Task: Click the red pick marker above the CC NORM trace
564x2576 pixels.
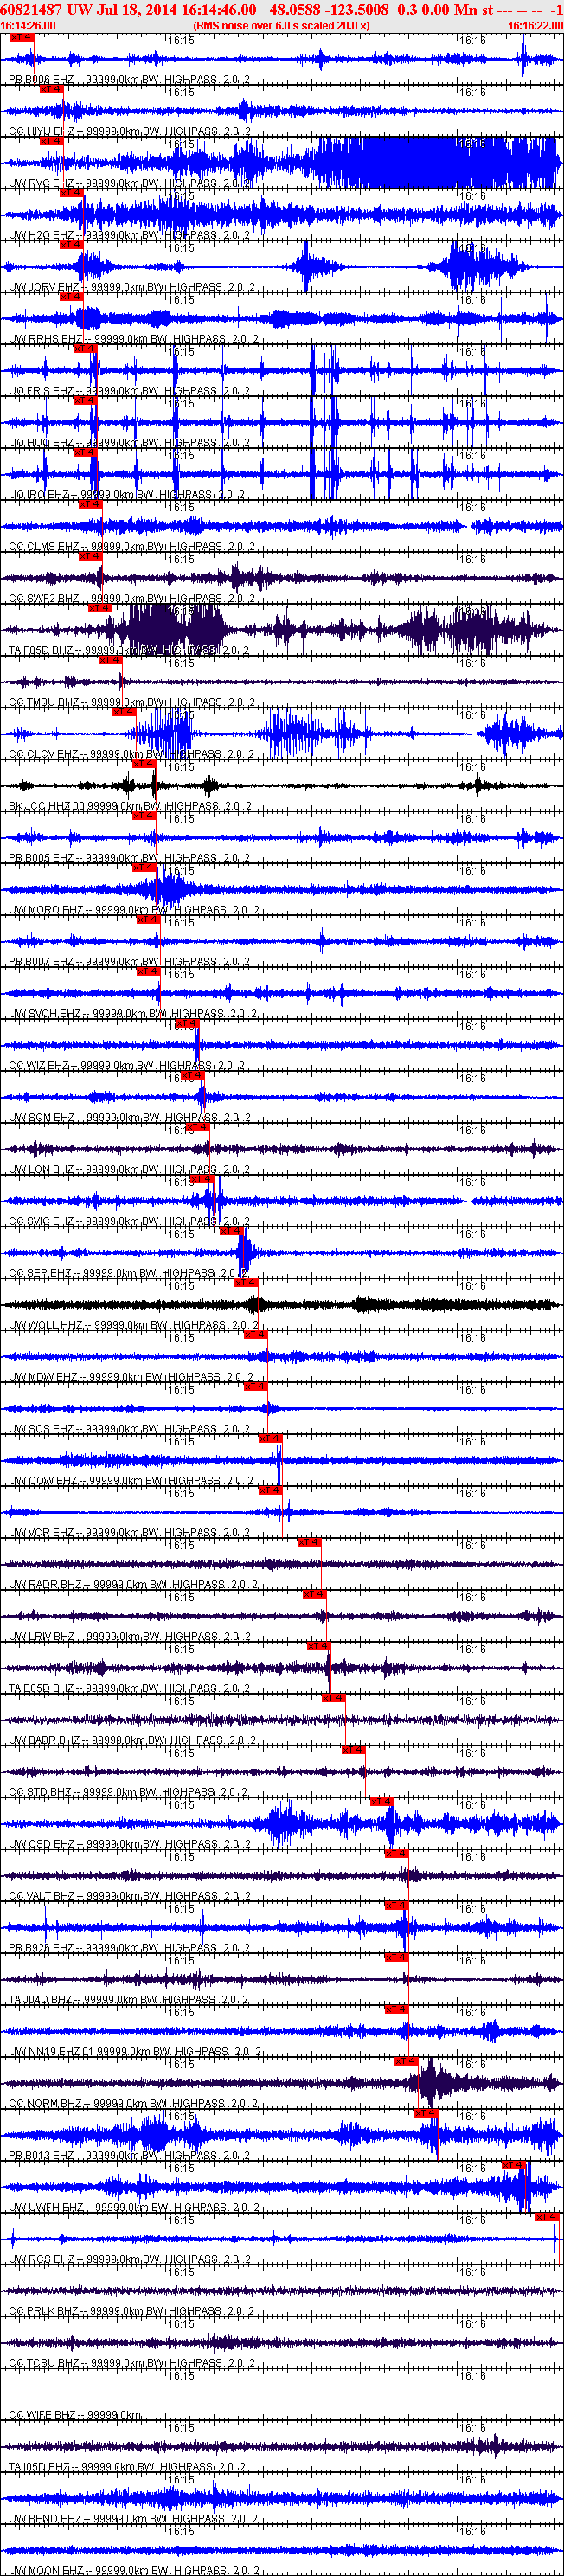Action: [x=405, y=2062]
